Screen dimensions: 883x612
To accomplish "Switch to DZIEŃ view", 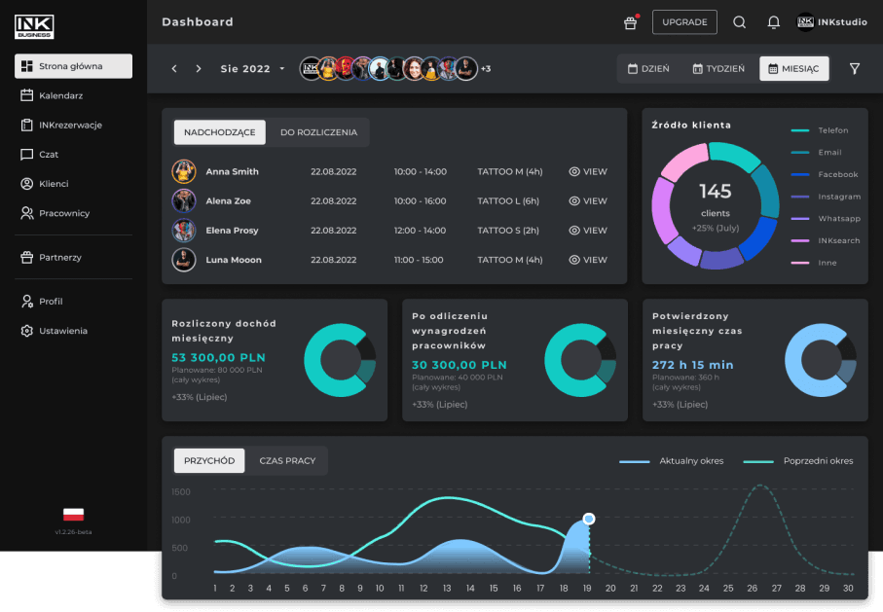I will [x=648, y=69].
